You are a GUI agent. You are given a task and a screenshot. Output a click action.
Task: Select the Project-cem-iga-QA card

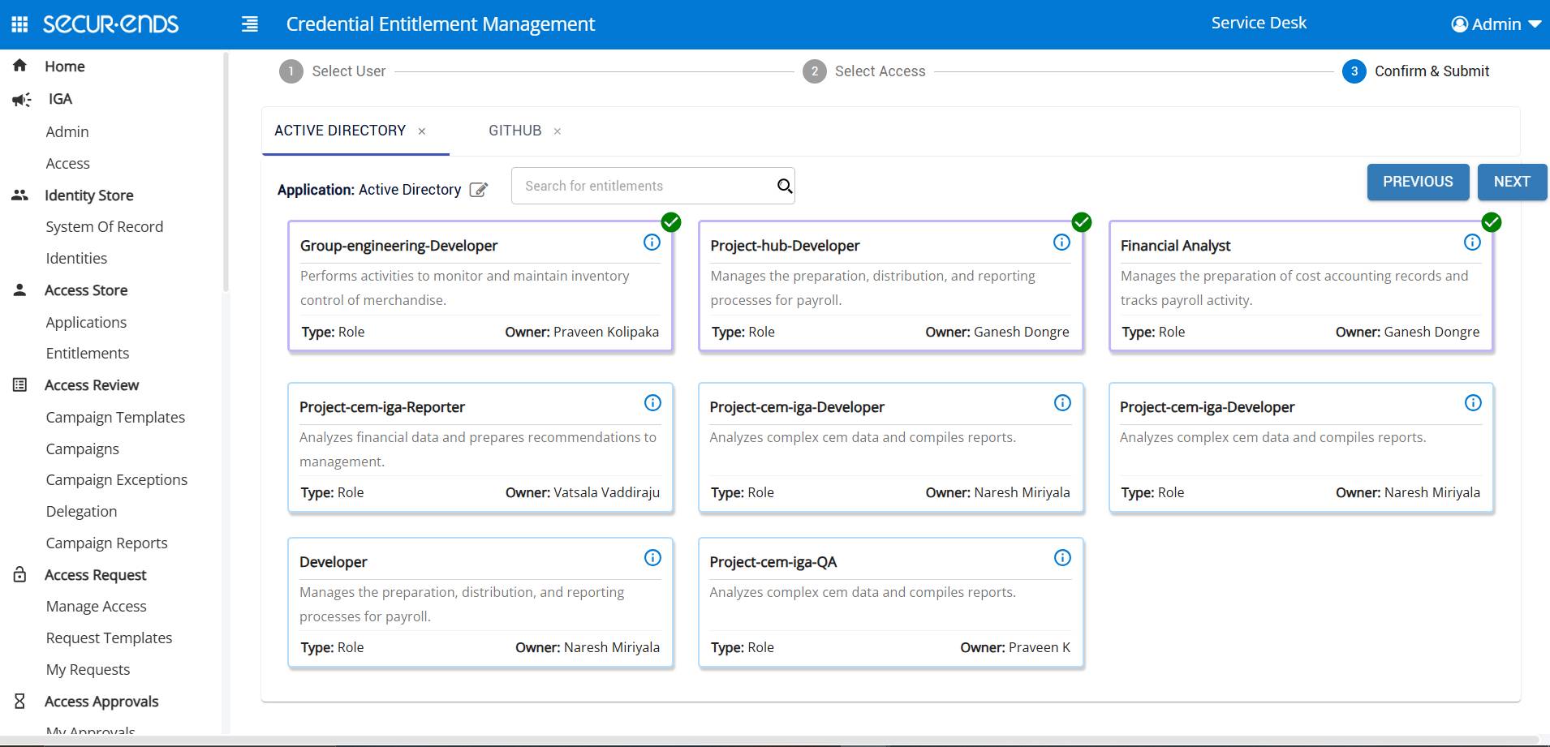click(891, 603)
